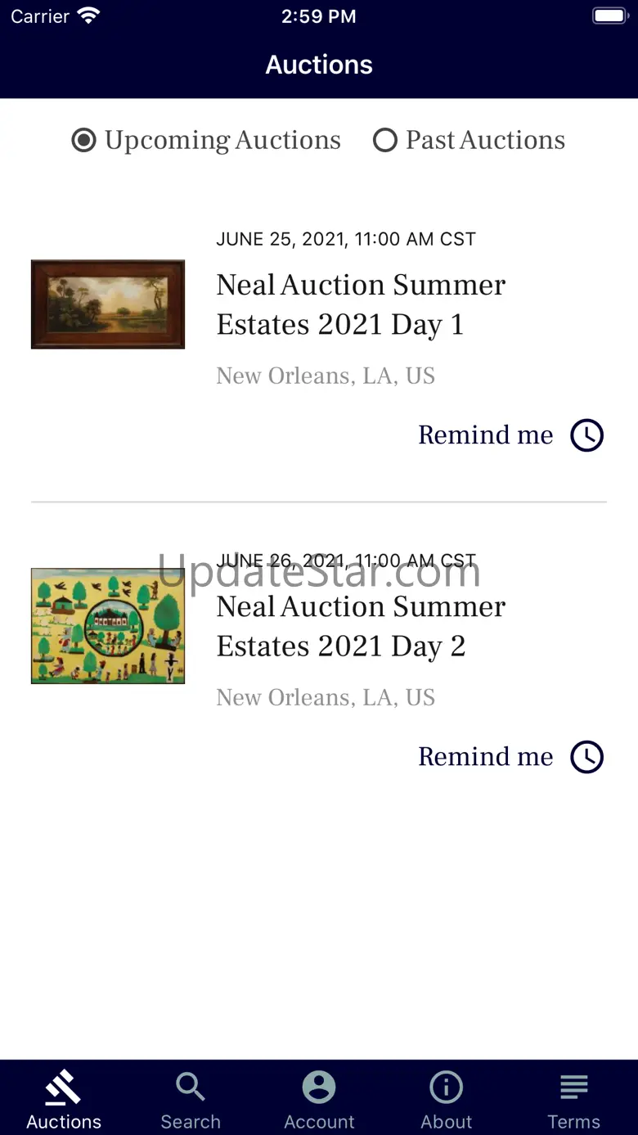Select the Upcoming Auctions radio button
This screenshot has height=1135, width=638.
(83, 141)
